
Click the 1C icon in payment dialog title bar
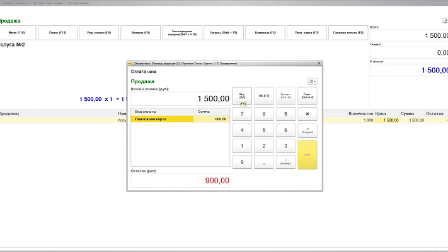(x=130, y=64)
